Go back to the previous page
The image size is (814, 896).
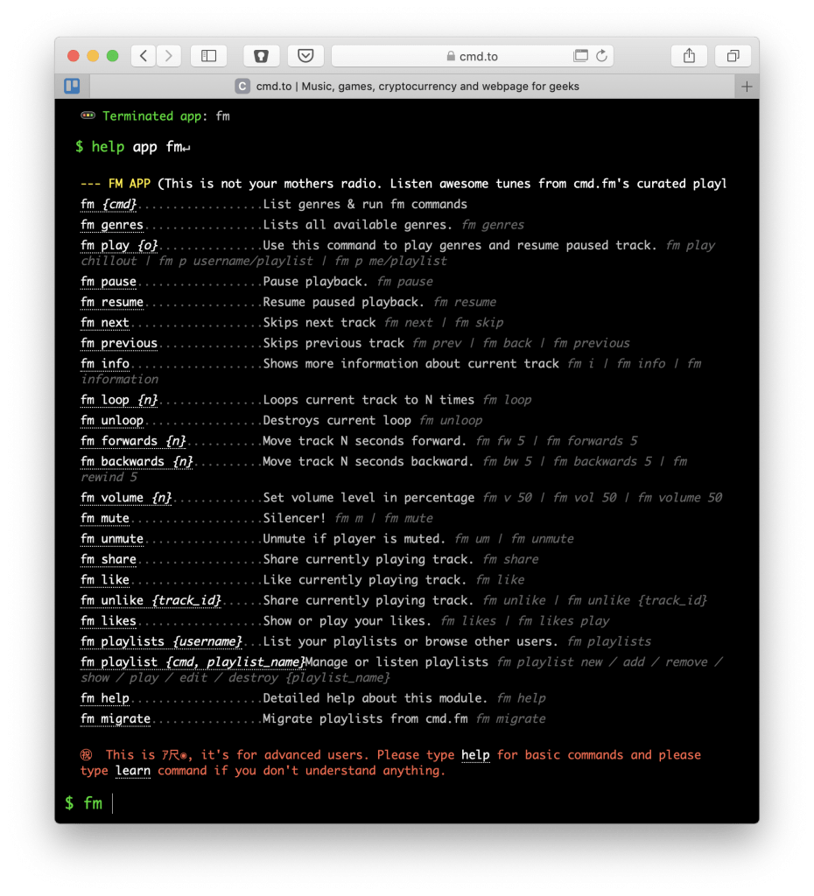click(144, 55)
